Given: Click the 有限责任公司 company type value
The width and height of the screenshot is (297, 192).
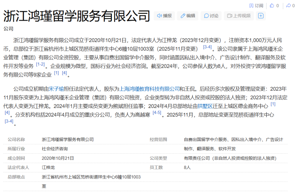Looking at the screenshot, I should [230, 158].
